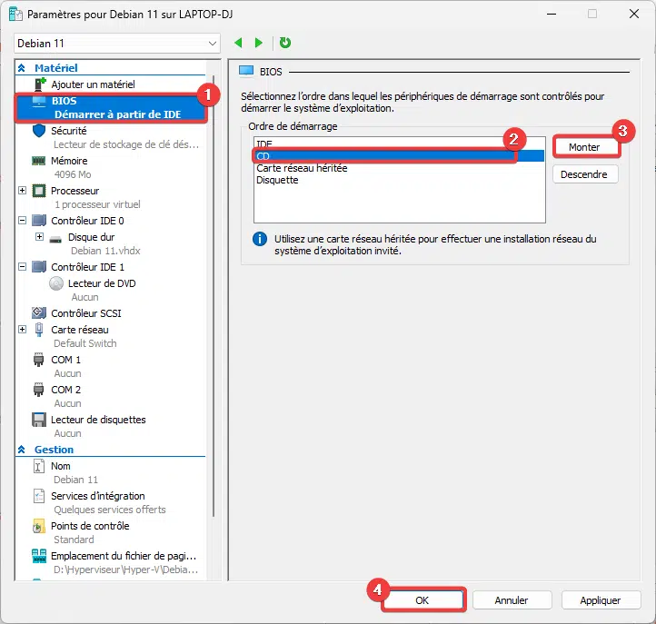Select the Nom entry under Gestion

click(61, 466)
